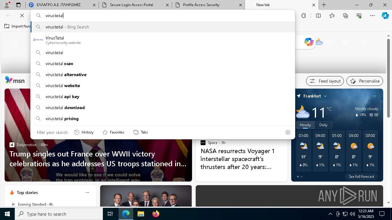Stop loading with the X button
The image size is (392, 220).
point(22,16)
